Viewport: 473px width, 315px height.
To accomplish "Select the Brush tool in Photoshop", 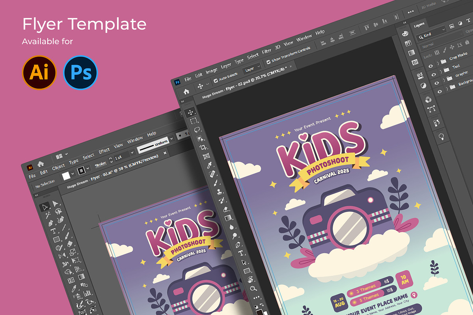I will [x=216, y=183].
